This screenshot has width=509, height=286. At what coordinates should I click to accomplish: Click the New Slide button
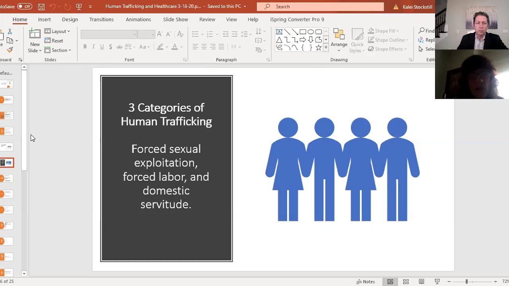click(35, 41)
